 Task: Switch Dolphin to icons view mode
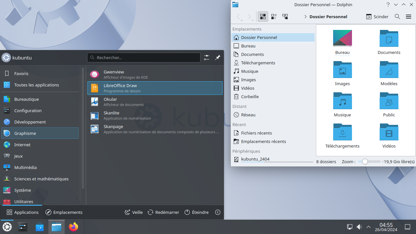click(263, 17)
